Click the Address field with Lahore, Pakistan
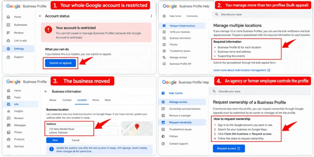 82,131
